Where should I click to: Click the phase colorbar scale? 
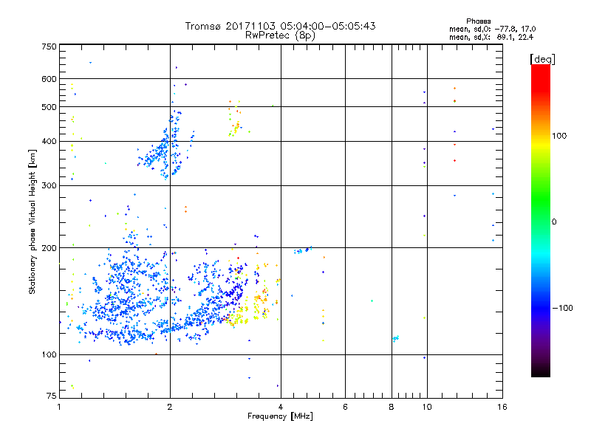tap(541, 220)
